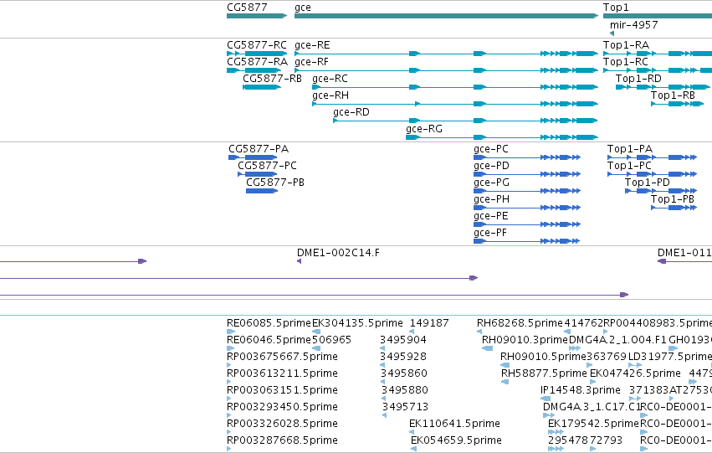The image size is (712, 453).
Task: Select the Top1 gene bar
Action: [x=658, y=16]
